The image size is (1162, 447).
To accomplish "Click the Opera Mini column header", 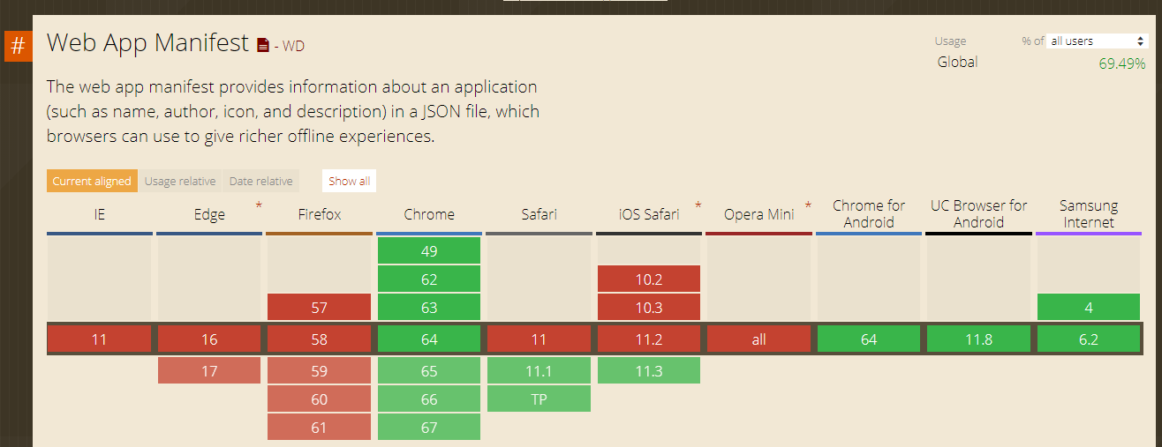I will pyautogui.click(x=758, y=214).
